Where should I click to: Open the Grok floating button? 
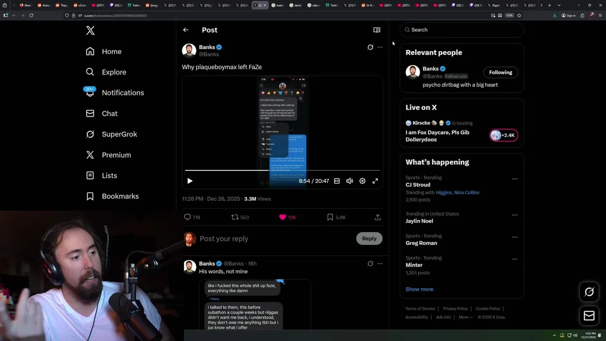[589, 292]
